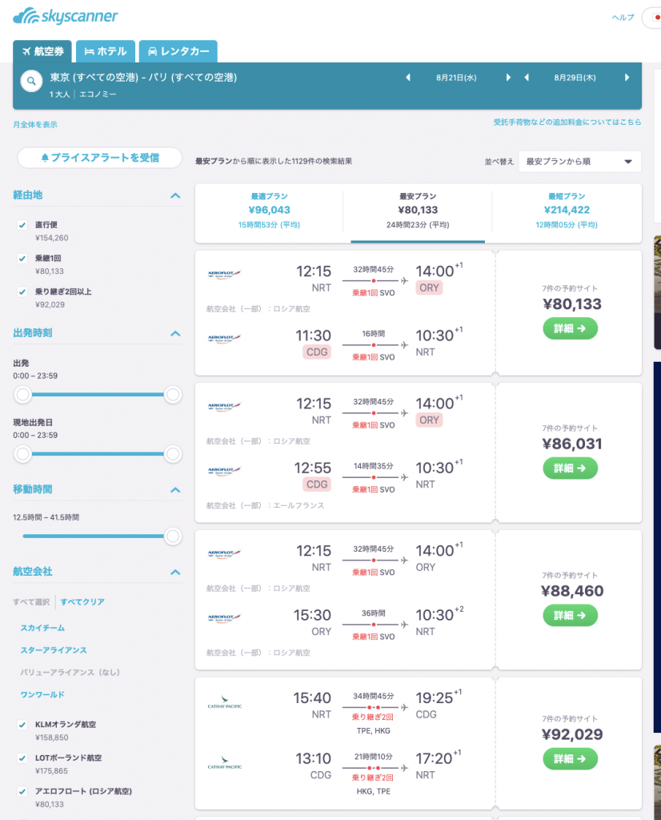This screenshot has width=661, height=820.
Task: Click previous return date arrow
Action: [527, 78]
